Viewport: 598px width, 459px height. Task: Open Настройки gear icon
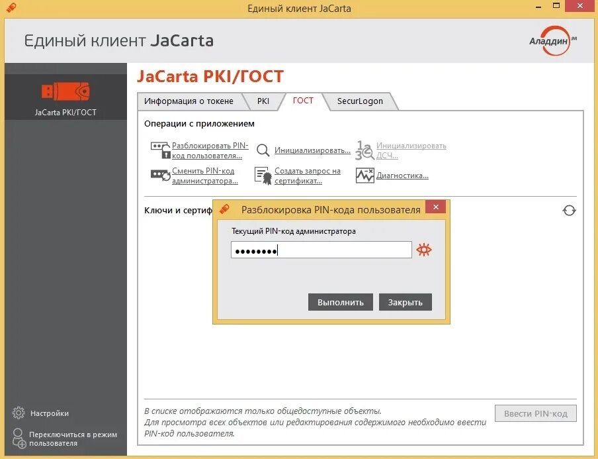19,413
